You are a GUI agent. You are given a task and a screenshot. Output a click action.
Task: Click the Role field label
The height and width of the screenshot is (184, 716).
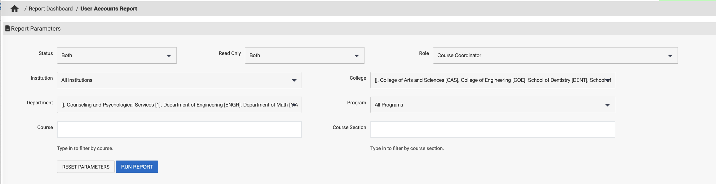tap(424, 53)
